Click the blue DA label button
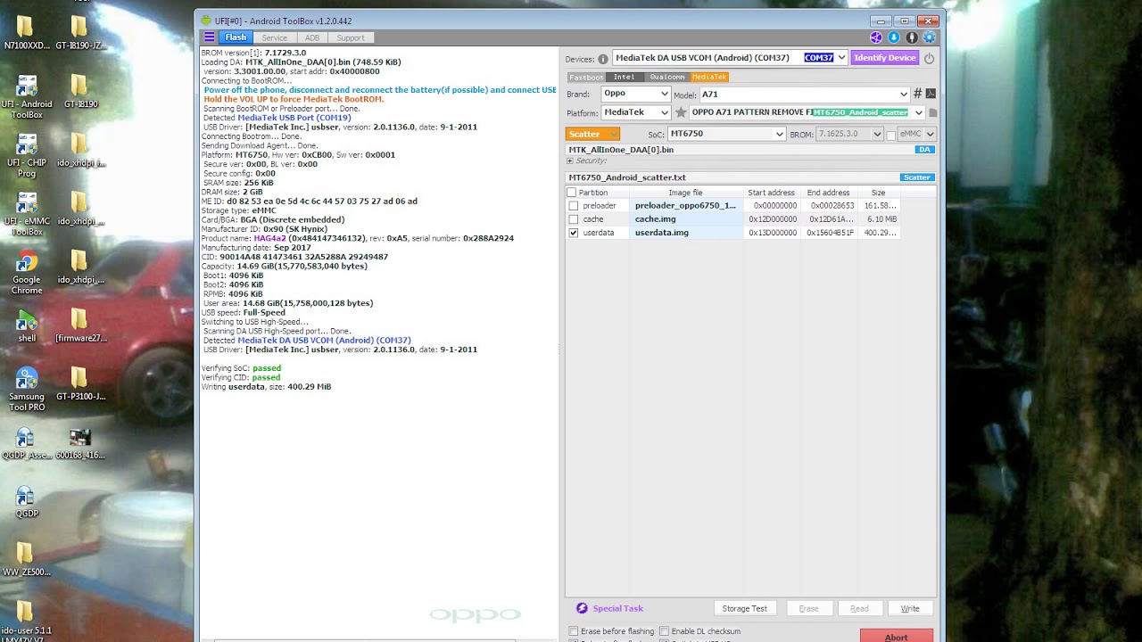 click(x=925, y=150)
